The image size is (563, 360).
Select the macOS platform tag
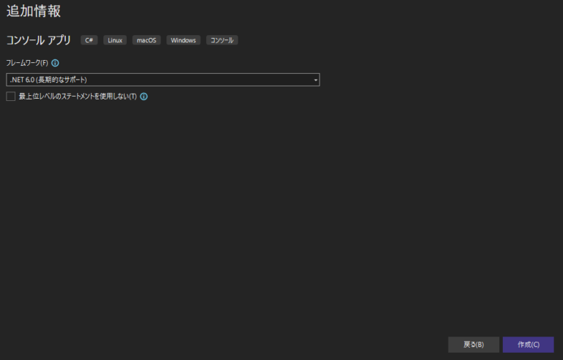(x=147, y=40)
